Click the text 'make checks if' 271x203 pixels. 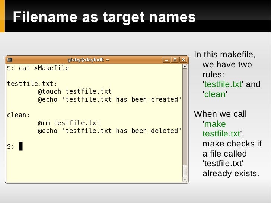tap(232, 144)
